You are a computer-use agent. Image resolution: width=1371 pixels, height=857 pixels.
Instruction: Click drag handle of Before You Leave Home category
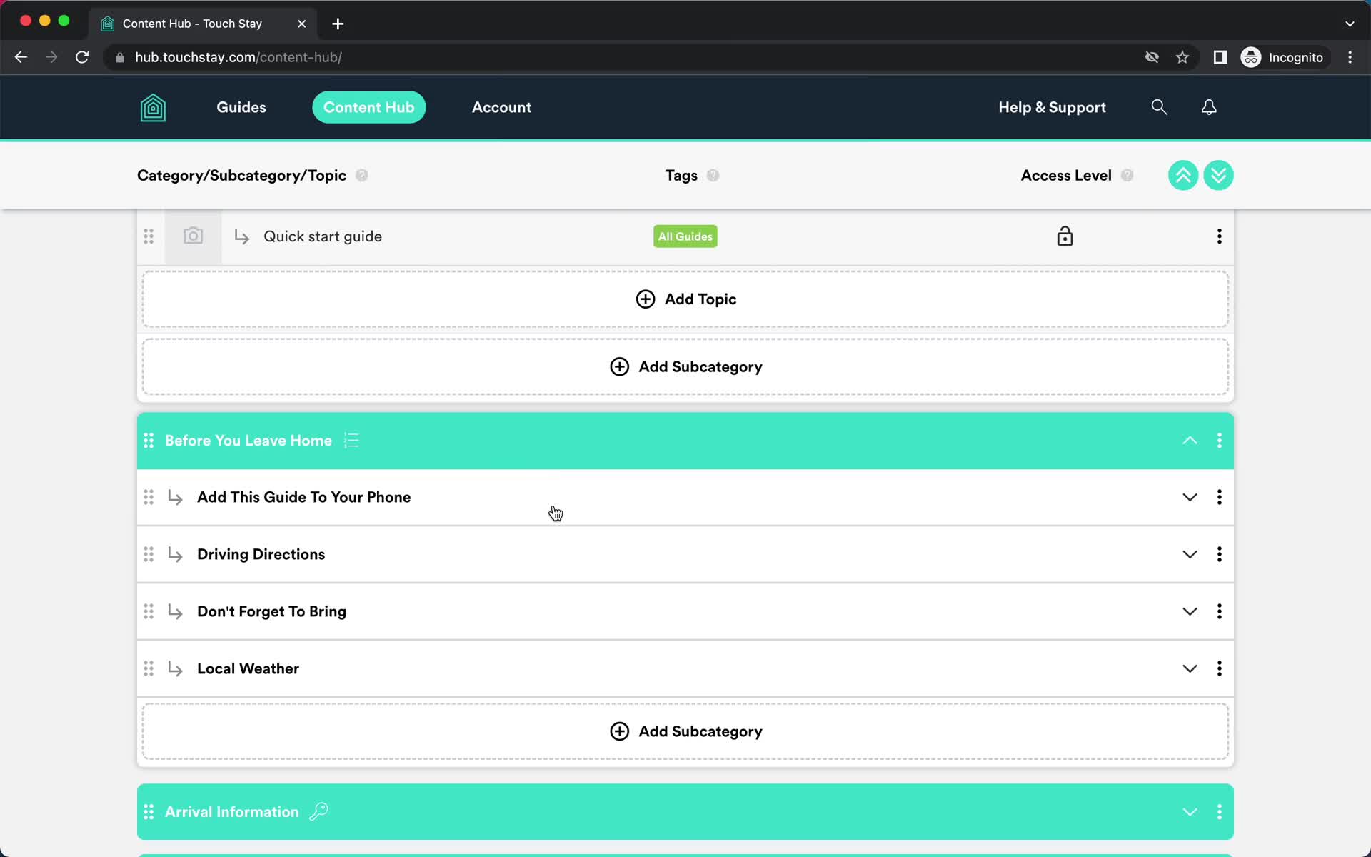[149, 441]
